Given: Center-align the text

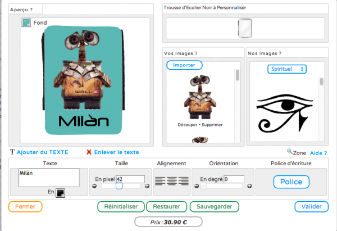Looking at the screenshot, I should click(172, 181).
